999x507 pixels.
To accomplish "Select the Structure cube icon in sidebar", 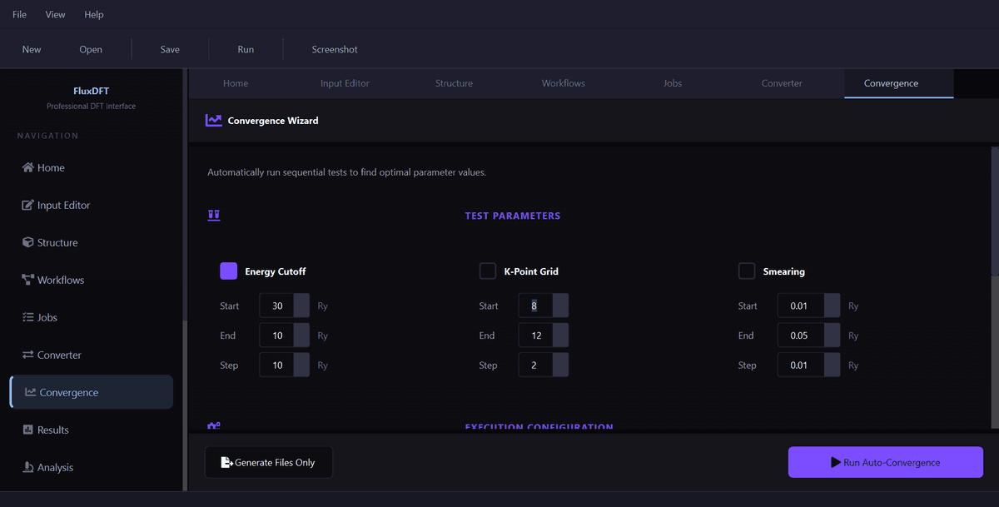I will point(28,243).
